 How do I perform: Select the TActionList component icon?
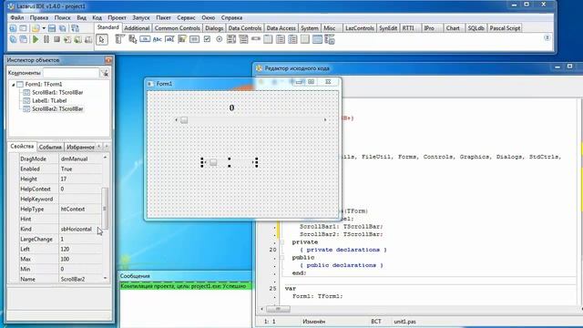click(330, 39)
